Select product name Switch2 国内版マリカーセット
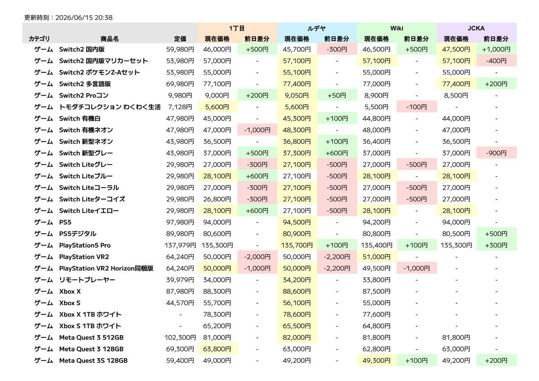 104,61
